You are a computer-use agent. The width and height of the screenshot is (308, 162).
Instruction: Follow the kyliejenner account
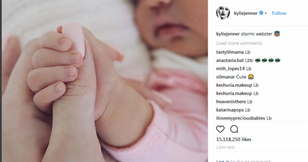click(279, 13)
